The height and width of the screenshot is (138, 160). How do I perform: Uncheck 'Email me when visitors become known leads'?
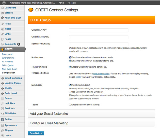coord(70,57)
